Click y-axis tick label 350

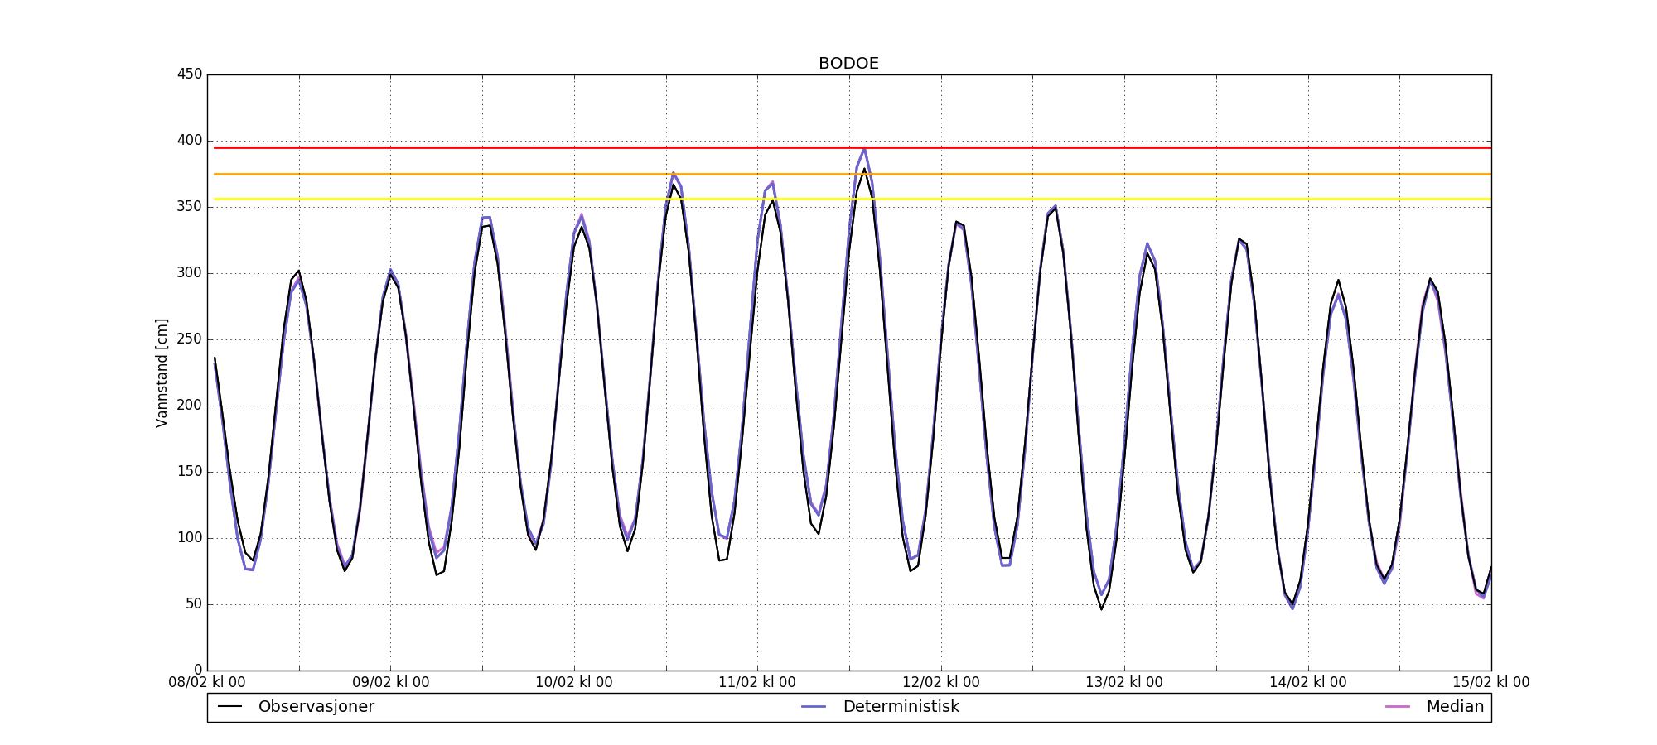pyautogui.click(x=190, y=207)
